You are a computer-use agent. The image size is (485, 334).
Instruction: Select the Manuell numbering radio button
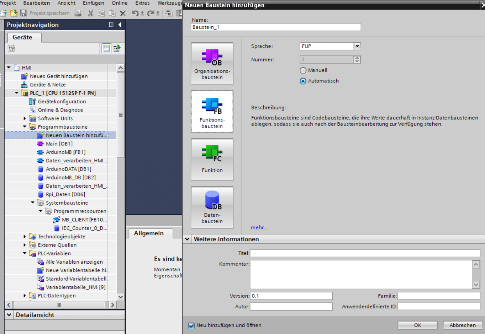tap(303, 70)
